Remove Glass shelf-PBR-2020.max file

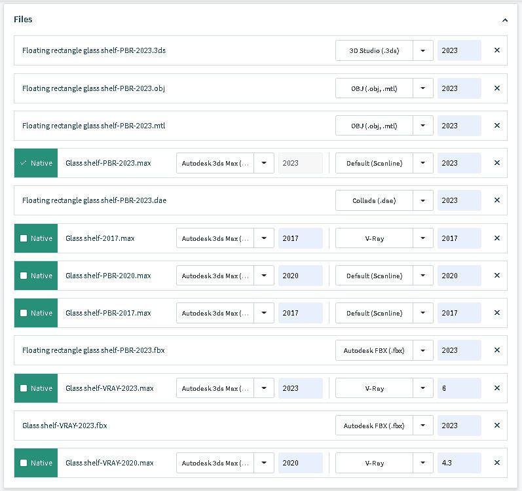pyautogui.click(x=496, y=276)
